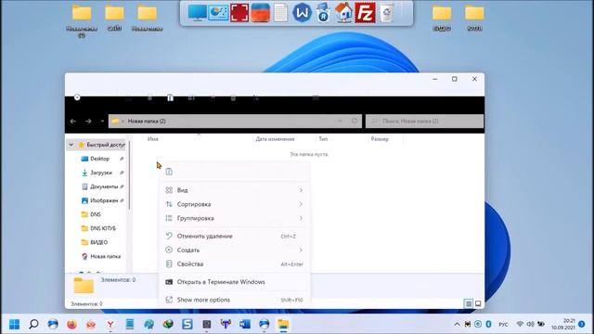Sort by the Имя column header
Viewport: 594px width, 334px height.
click(152, 139)
